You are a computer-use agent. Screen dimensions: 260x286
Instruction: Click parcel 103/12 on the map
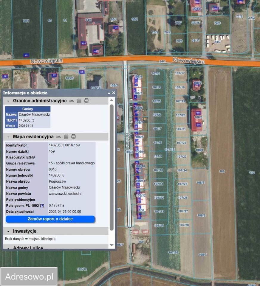(82, 269)
